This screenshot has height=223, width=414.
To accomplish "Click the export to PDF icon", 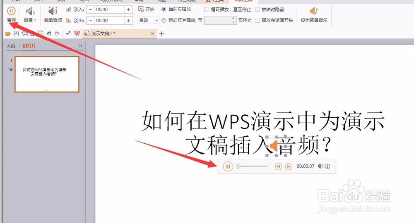I will pos(24,34).
